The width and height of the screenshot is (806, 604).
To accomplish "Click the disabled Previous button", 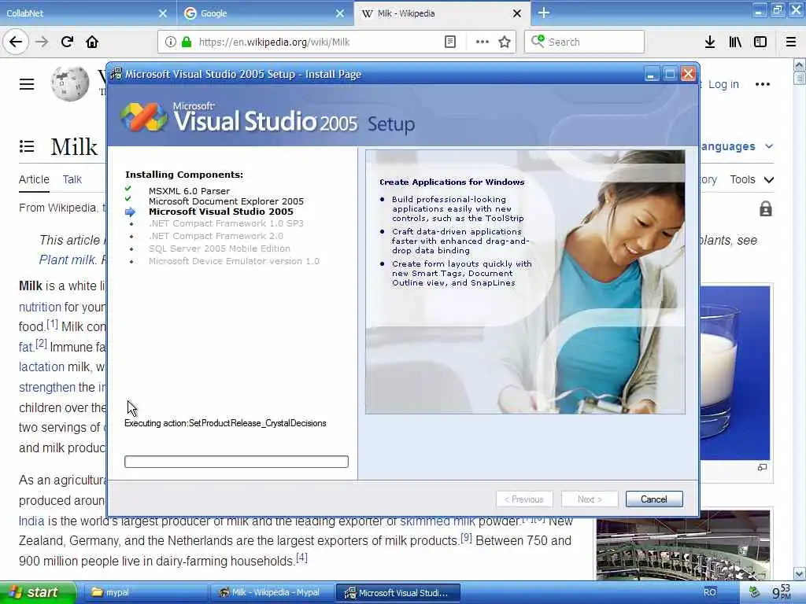I will tap(524, 499).
